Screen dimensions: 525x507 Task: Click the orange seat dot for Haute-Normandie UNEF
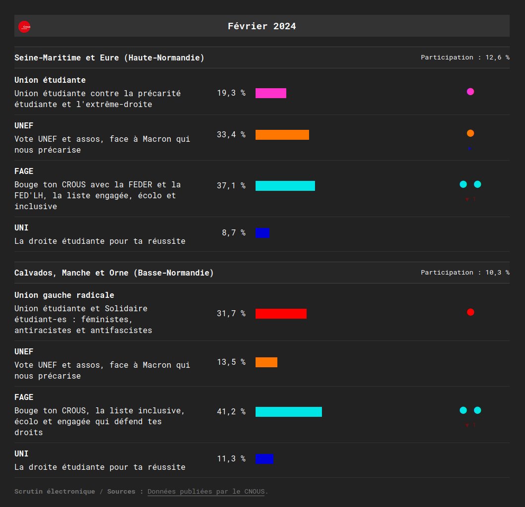471,133
